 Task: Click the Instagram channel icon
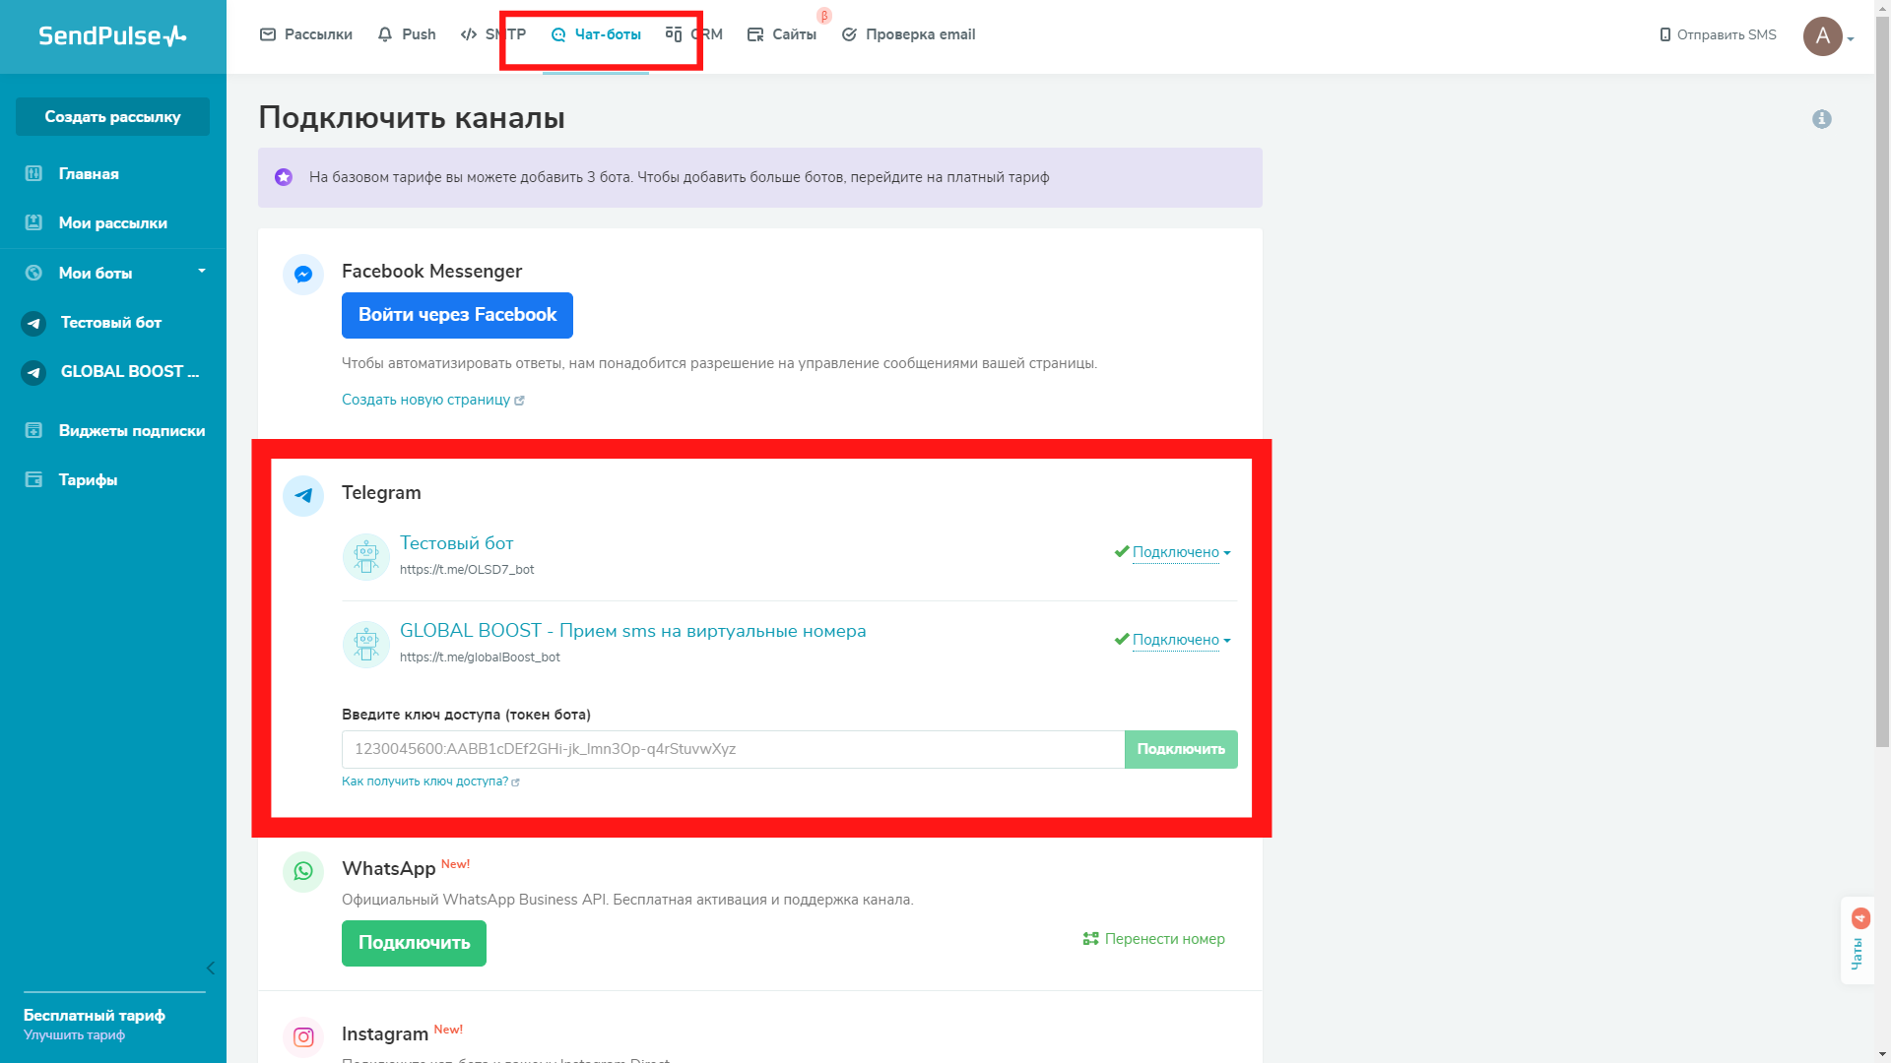pos(303,1036)
